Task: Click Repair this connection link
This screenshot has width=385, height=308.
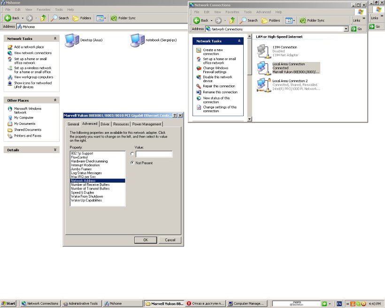Action: pos(219,86)
